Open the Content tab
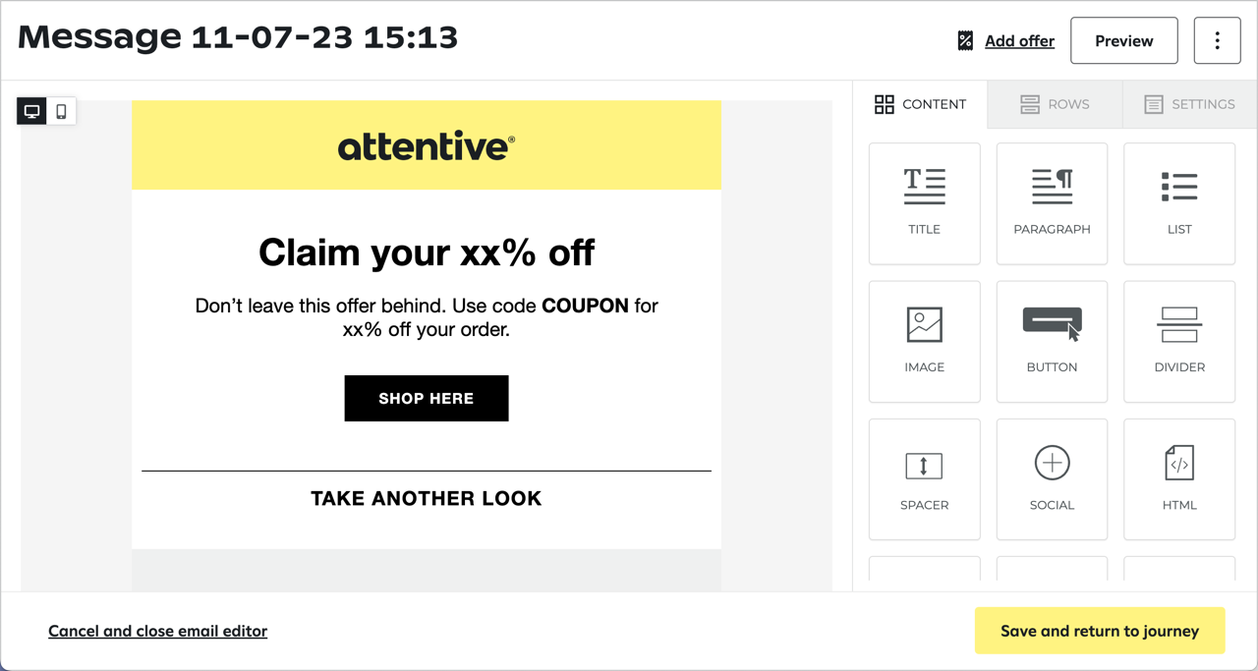1258x671 pixels. (x=921, y=104)
